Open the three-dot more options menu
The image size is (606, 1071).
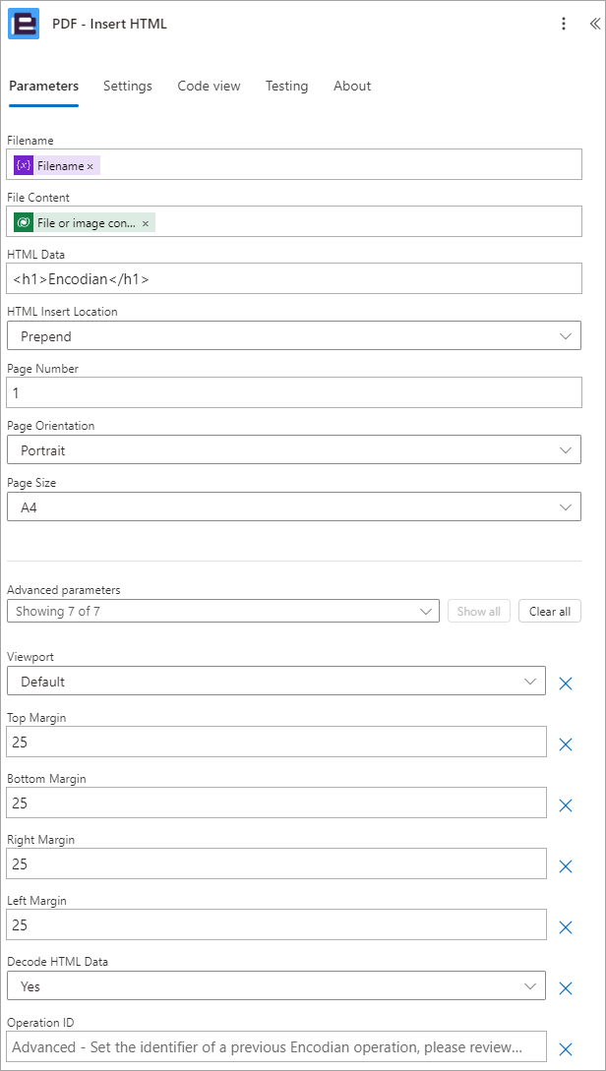click(x=564, y=24)
